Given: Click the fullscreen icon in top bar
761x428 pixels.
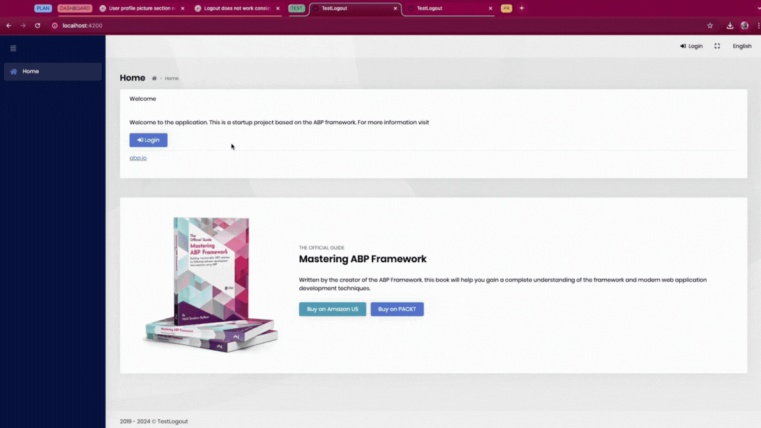Looking at the screenshot, I should click(x=717, y=46).
